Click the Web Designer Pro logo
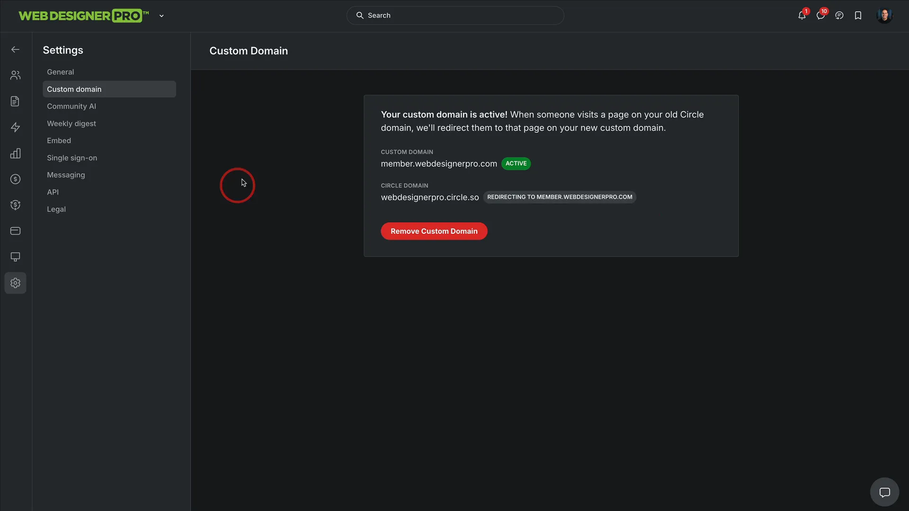Viewport: 909px width, 511px height. click(84, 16)
